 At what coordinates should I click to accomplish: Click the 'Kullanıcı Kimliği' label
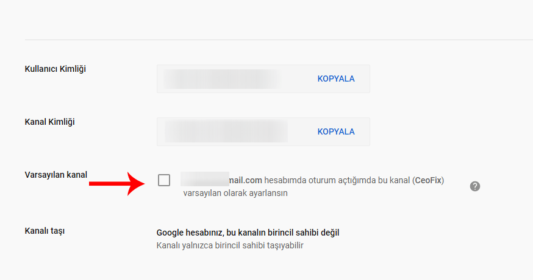[55, 69]
